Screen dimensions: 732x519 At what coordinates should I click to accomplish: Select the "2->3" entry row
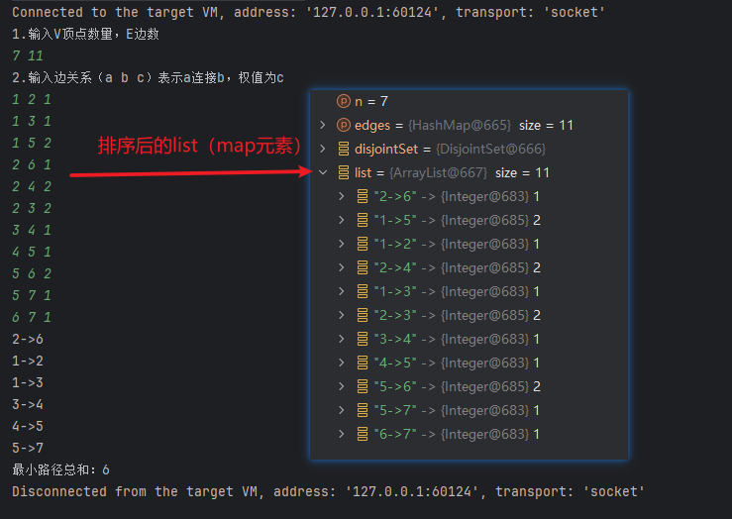(456, 315)
